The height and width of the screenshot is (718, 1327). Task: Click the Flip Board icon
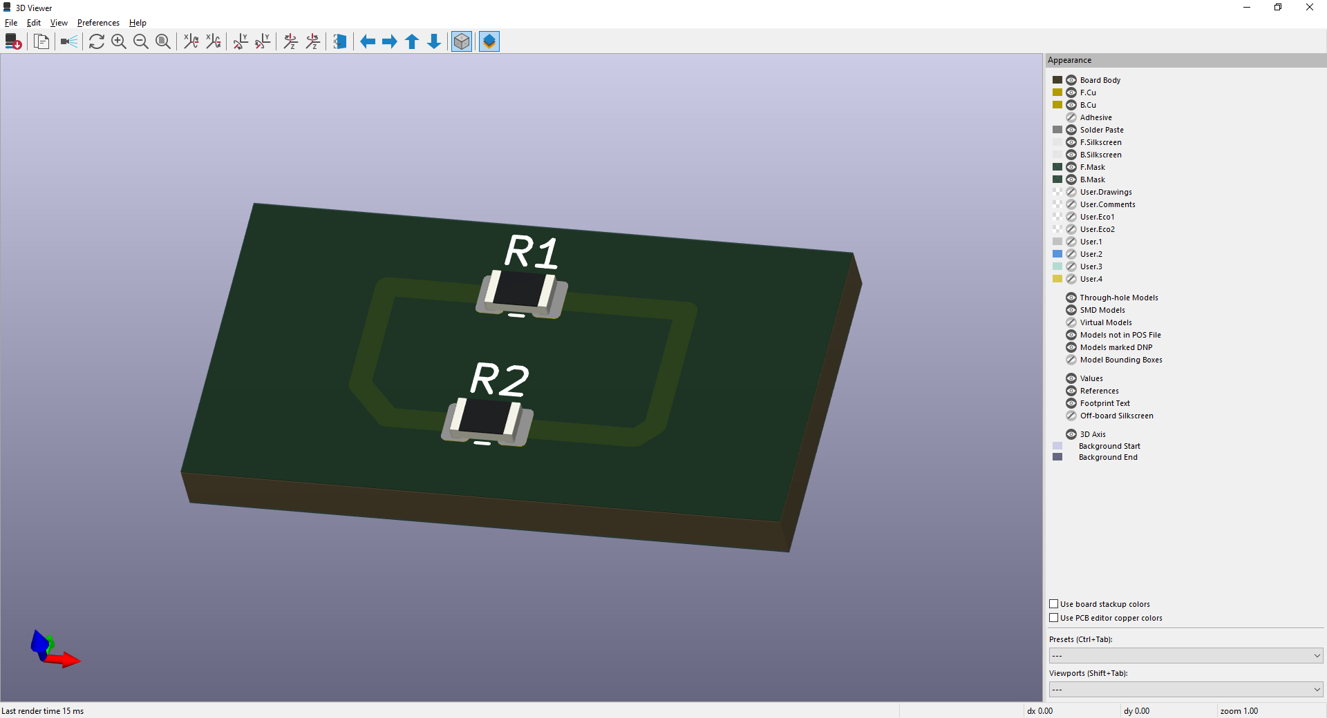tap(339, 42)
